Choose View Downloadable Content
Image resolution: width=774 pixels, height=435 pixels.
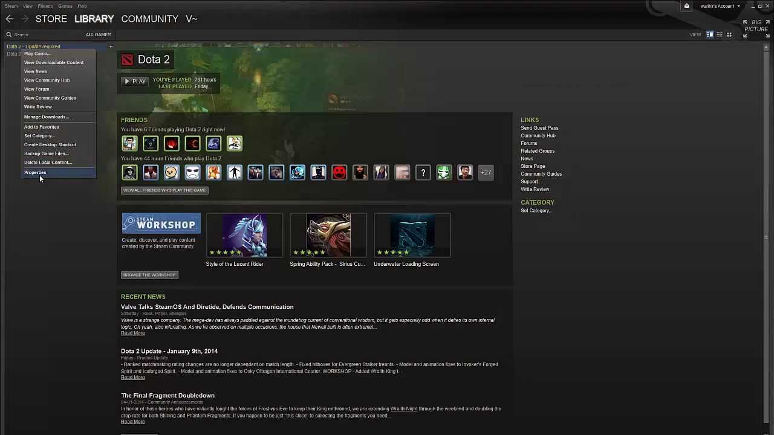pos(59,63)
